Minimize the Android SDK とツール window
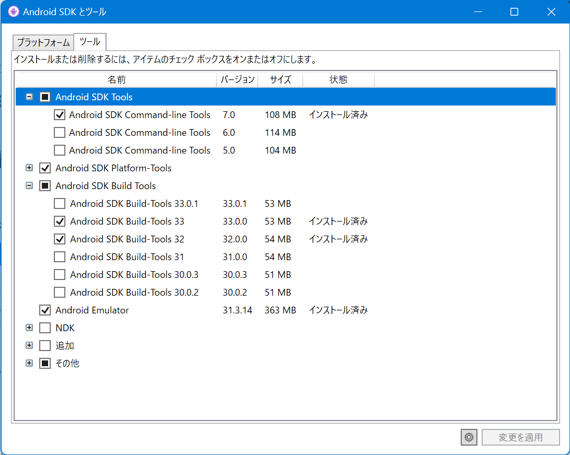This screenshot has width=570, height=455. [x=478, y=11]
